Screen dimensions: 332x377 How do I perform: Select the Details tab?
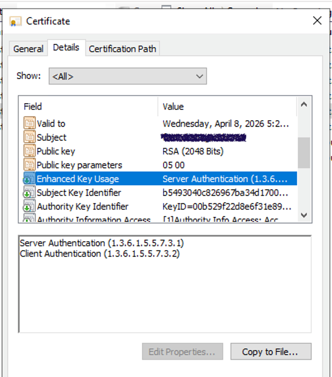[x=66, y=48]
